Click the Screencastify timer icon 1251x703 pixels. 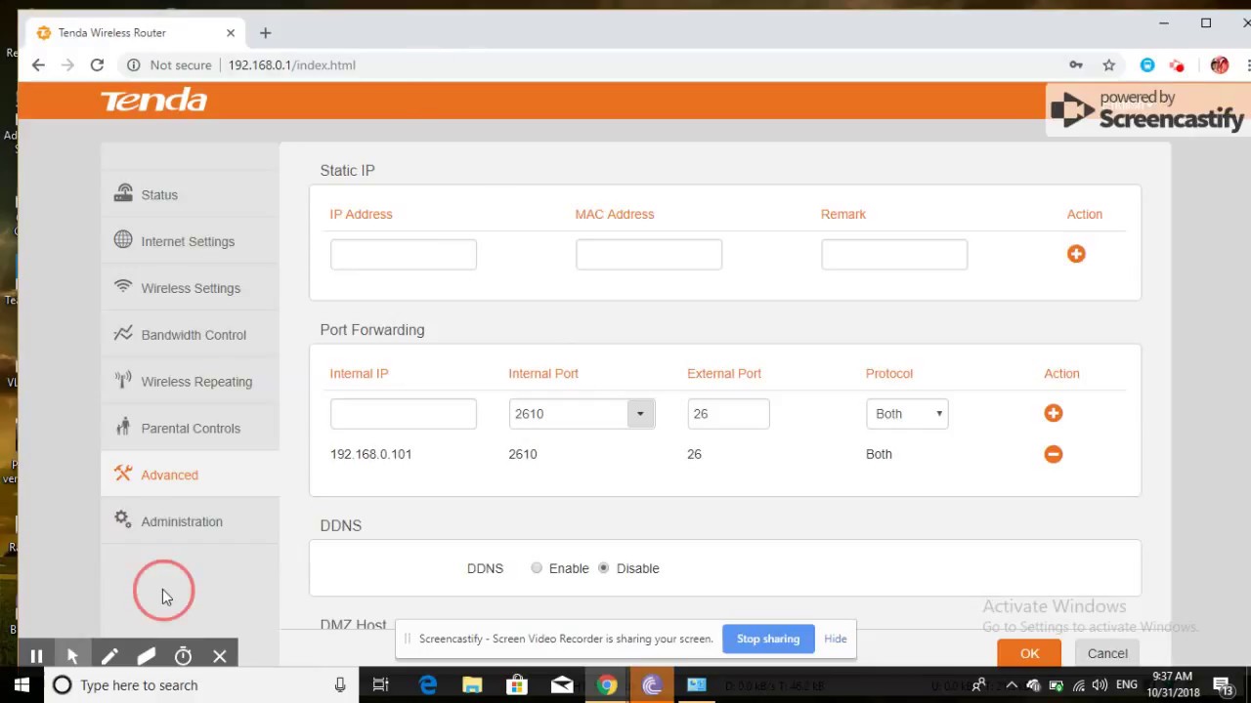183,656
